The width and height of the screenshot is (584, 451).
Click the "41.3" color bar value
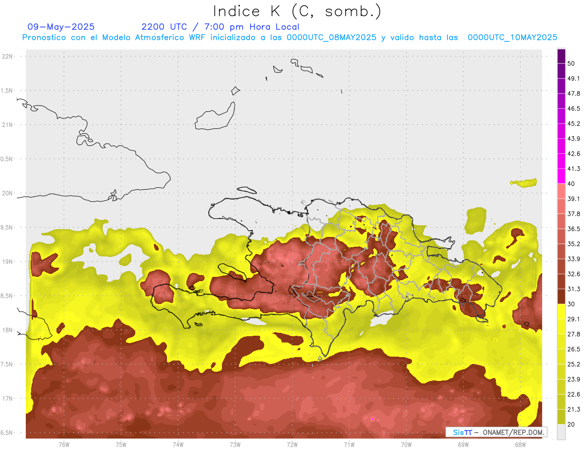click(574, 169)
